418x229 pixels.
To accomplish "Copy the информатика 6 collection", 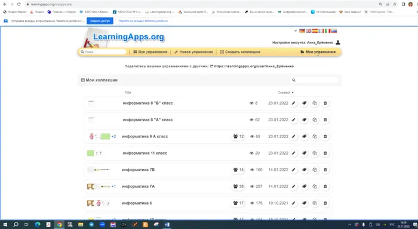I will pyautogui.click(x=315, y=203).
